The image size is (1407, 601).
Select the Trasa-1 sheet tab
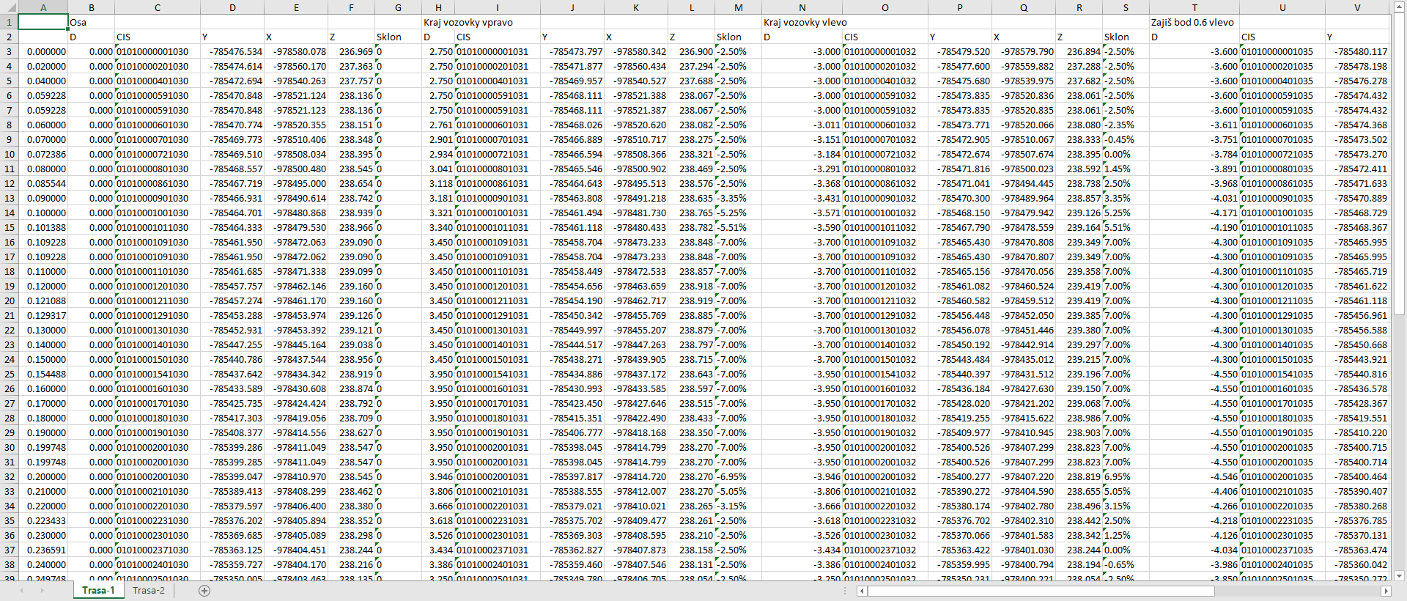[x=98, y=591]
